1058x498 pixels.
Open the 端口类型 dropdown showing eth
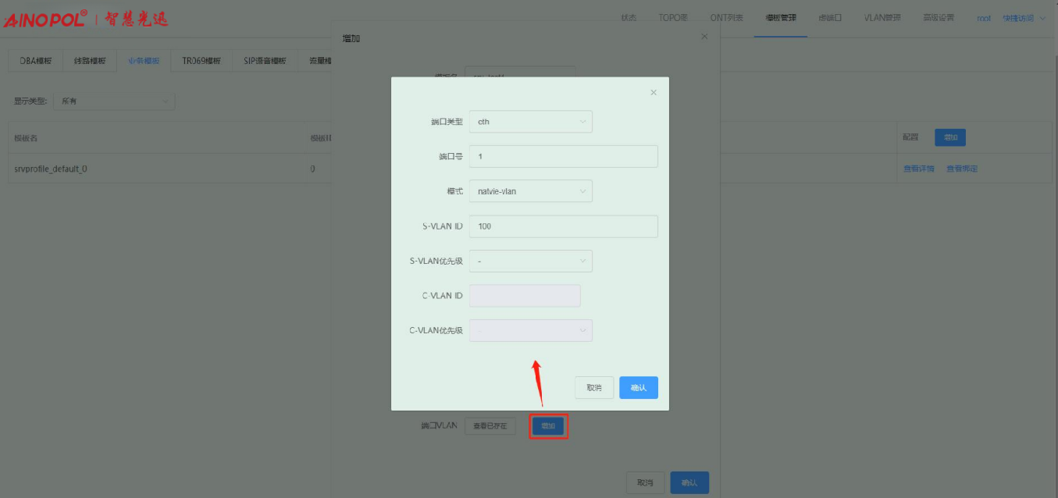pyautogui.click(x=530, y=122)
